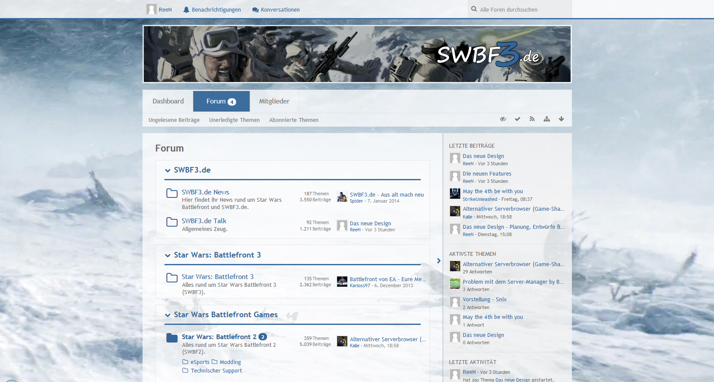Click SWBF3.de News folder icon
Viewport: 714px width, 382px height.
click(x=172, y=193)
